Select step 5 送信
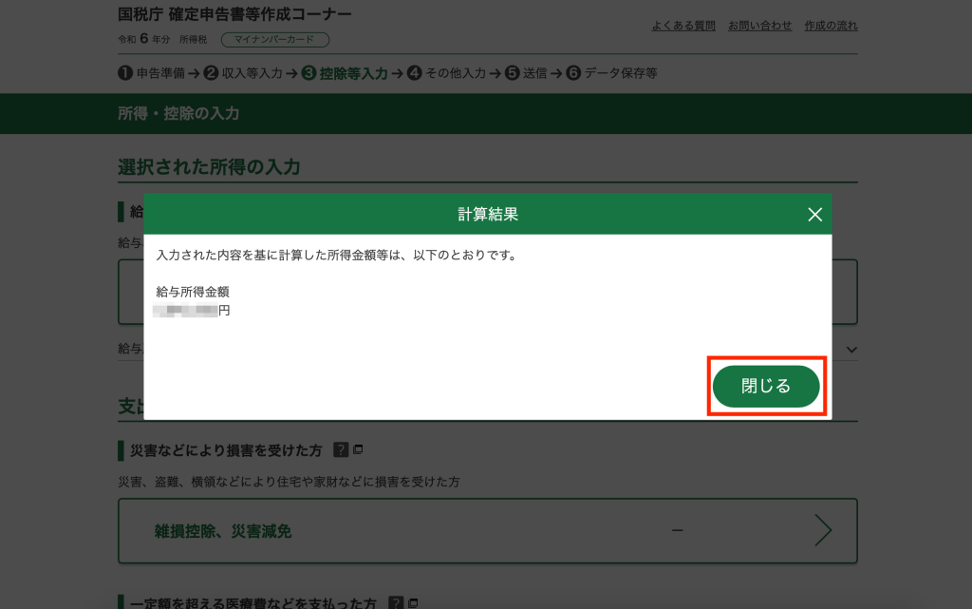The height and width of the screenshot is (609, 972). 526,73
